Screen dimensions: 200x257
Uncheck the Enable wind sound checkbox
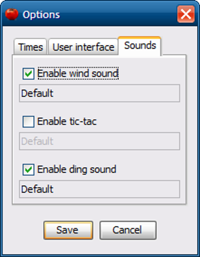point(28,74)
